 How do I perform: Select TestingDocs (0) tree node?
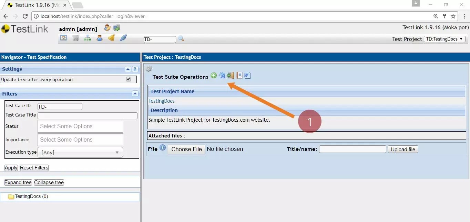(x=31, y=197)
